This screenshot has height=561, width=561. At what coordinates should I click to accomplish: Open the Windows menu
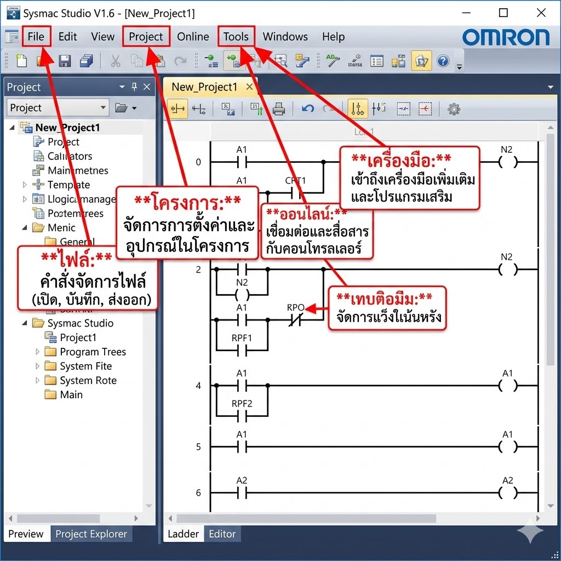285,37
